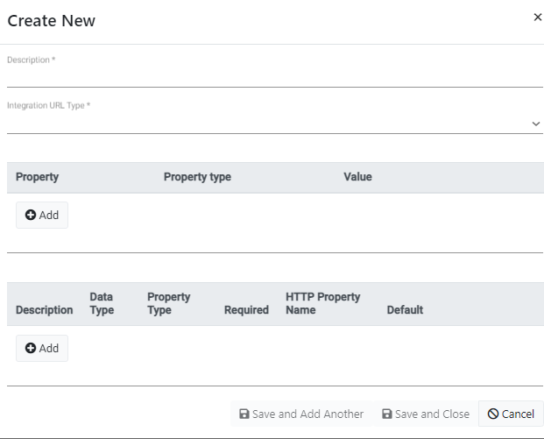
Task: Click Save and Close button
Action: [x=426, y=414]
